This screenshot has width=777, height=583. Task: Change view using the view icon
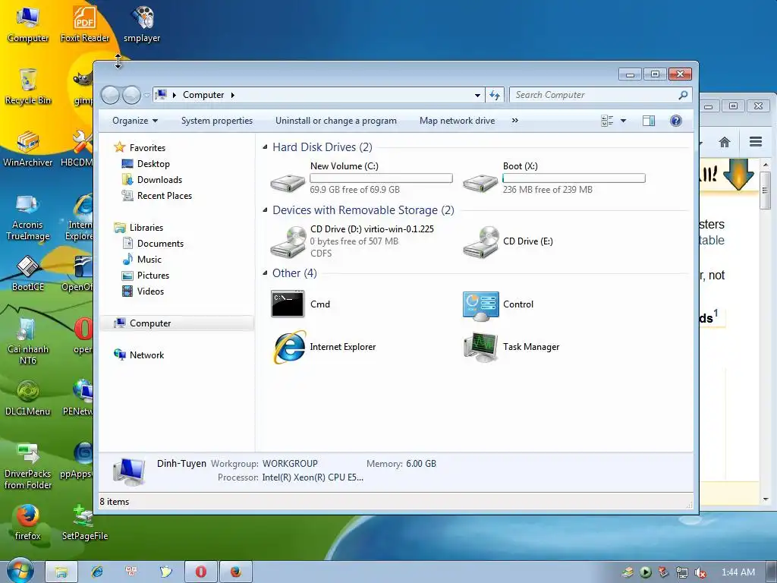pyautogui.click(x=607, y=121)
